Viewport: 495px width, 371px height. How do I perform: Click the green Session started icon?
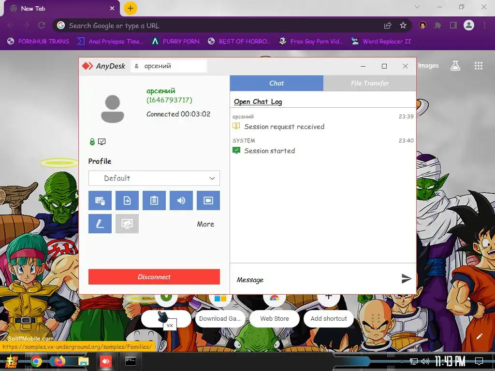[x=236, y=150]
